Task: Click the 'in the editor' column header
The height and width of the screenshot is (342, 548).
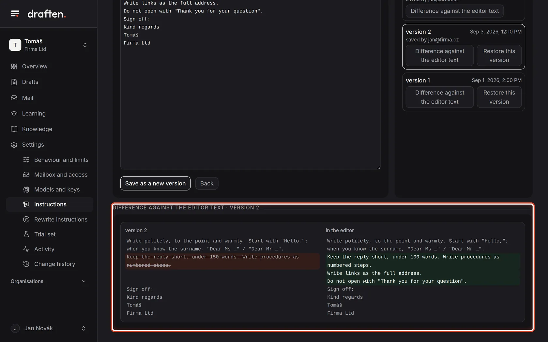Action: pos(340,230)
